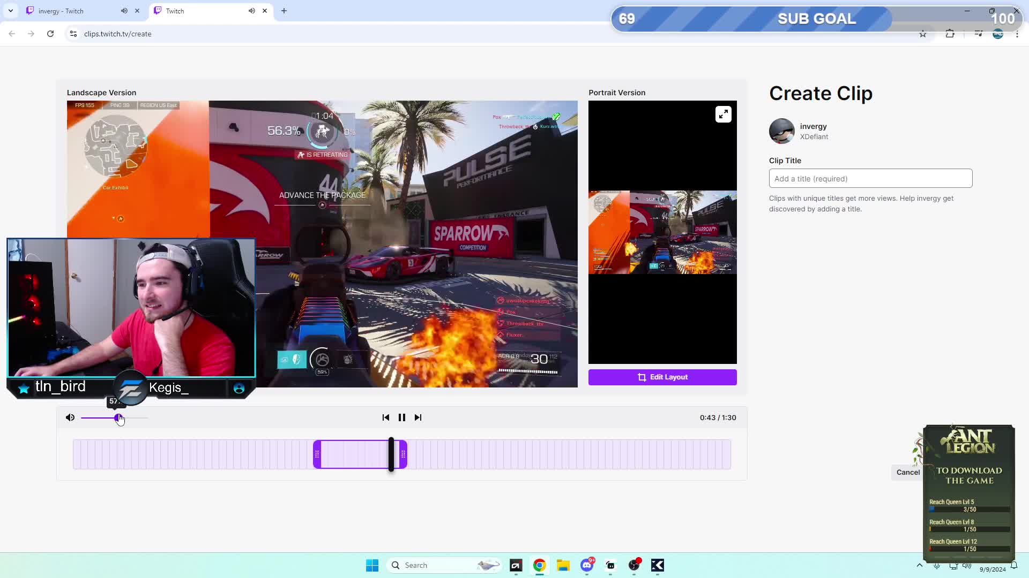Open the Windows Start menu

[x=372, y=565]
